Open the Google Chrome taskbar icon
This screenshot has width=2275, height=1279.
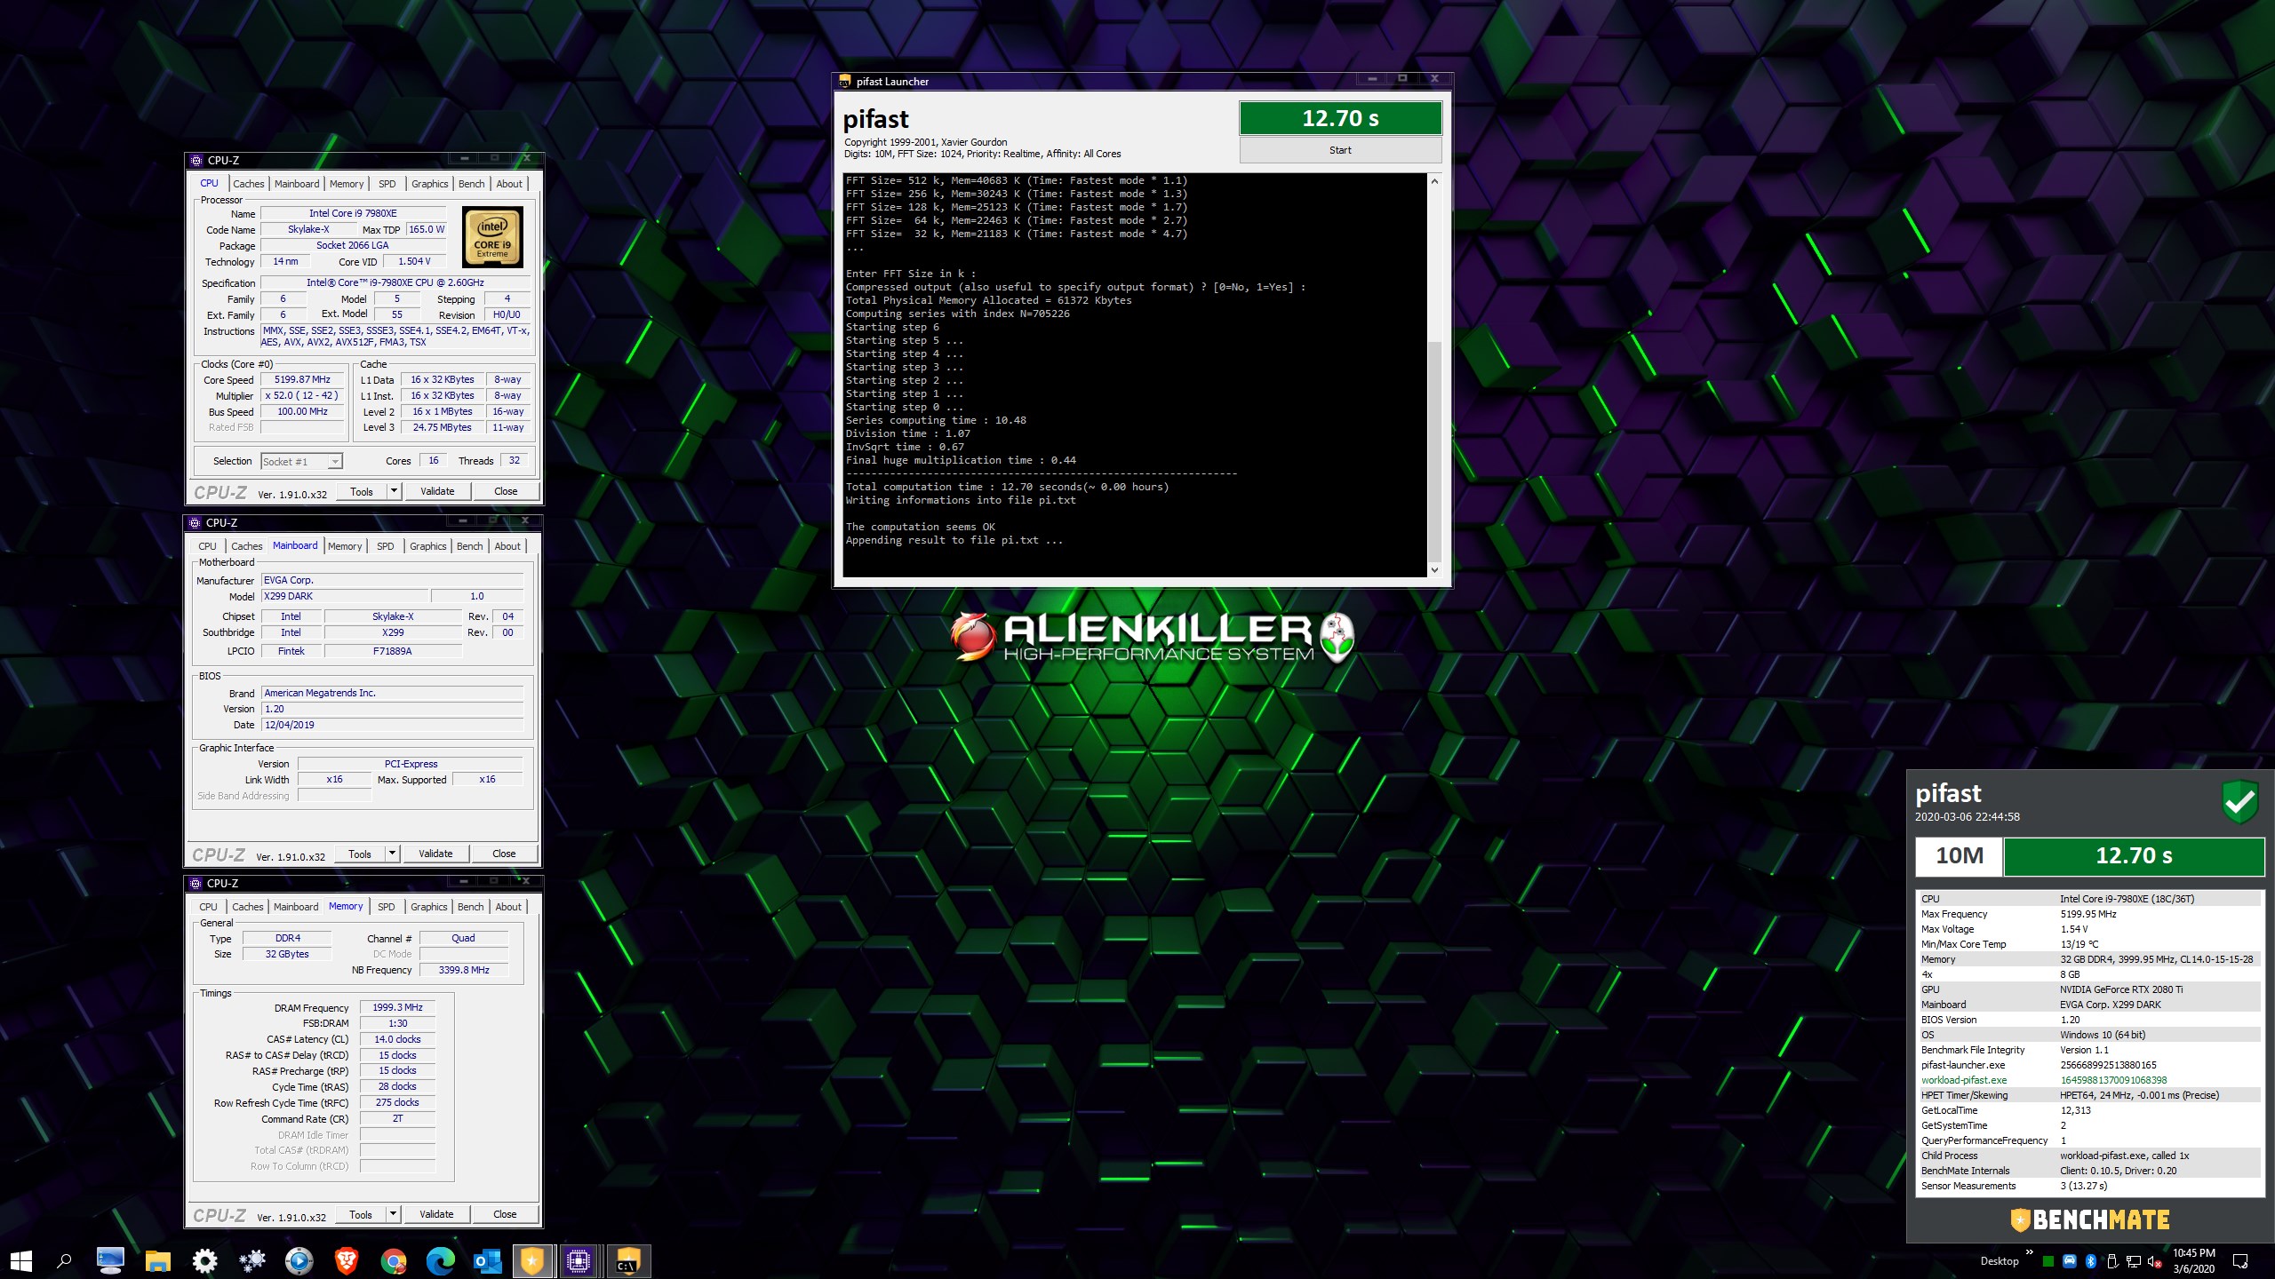click(394, 1260)
